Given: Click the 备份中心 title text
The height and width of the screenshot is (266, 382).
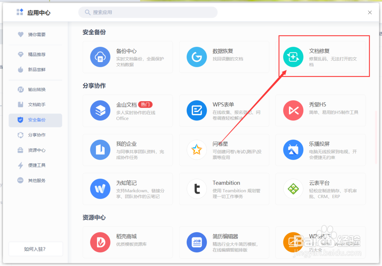Looking at the screenshot, I should [x=126, y=51].
